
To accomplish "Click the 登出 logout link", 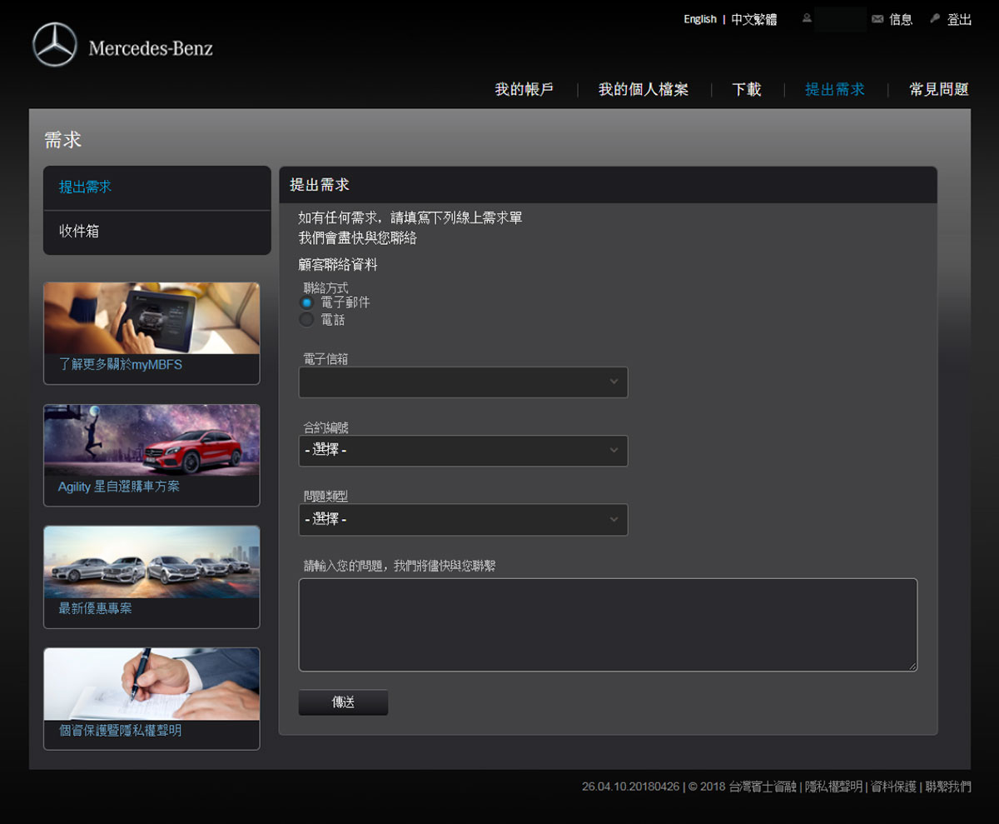I will 959,19.
